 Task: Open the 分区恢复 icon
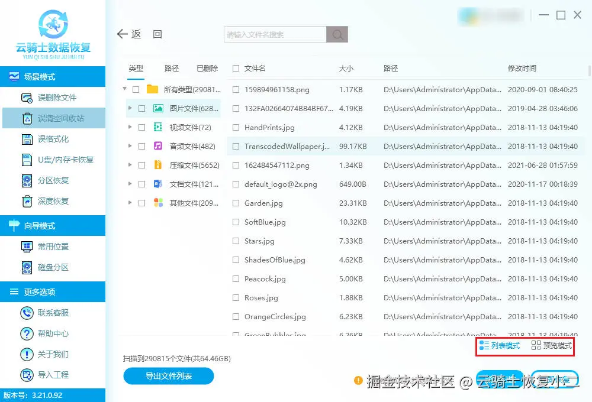[27, 181]
